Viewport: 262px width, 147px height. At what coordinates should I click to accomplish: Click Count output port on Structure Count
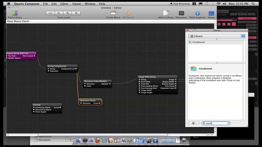[100, 103]
